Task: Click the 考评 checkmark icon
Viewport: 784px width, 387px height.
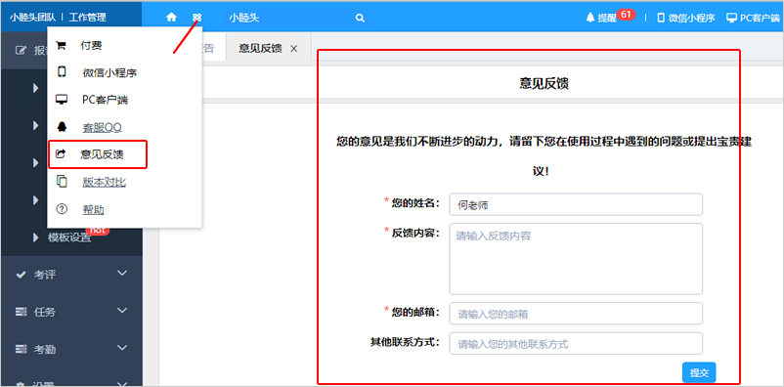Action: [x=21, y=275]
